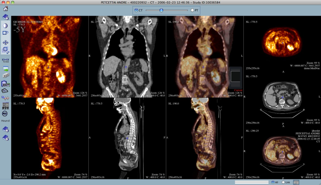This screenshot has width=321, height=185.
Task: Open the VOL volume rendering tool
Action: tap(5, 91)
